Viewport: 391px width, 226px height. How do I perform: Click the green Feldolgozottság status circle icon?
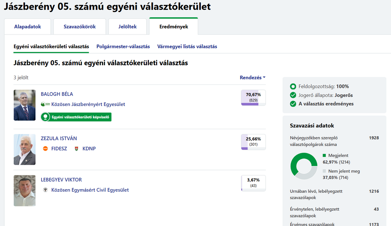coord(293,87)
